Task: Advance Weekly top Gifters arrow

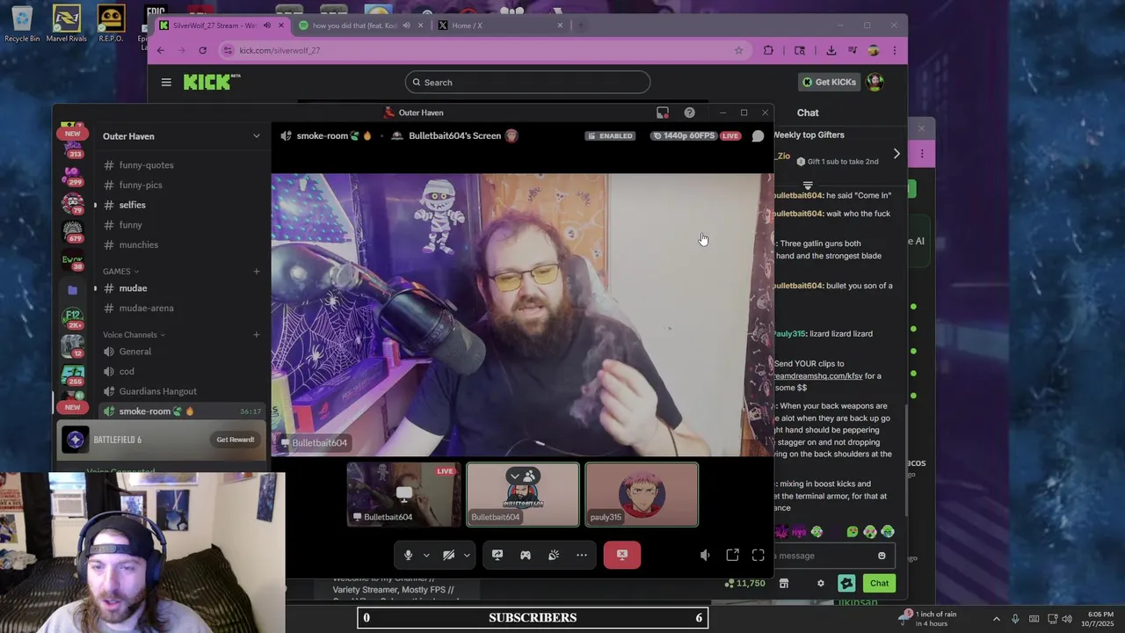Action: (x=896, y=154)
